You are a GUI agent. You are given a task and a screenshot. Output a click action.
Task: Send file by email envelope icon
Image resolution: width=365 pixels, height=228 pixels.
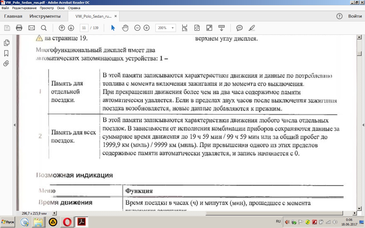[x=31, y=28]
